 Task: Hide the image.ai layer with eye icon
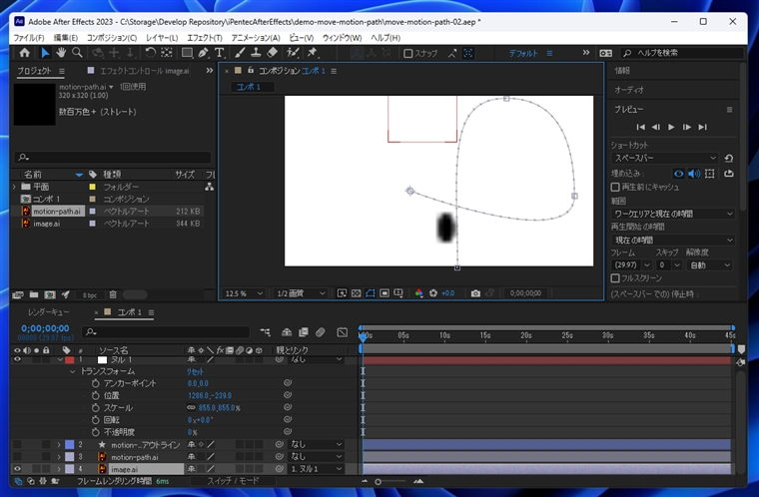[x=18, y=468]
